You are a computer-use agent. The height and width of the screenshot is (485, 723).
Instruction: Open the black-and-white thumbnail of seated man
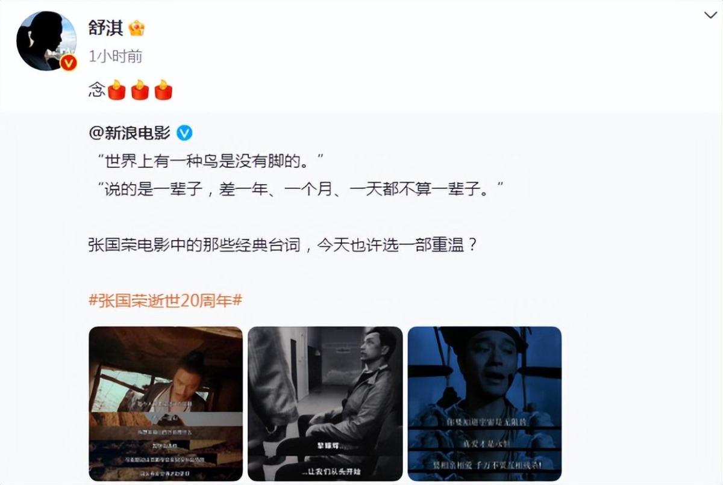click(x=325, y=403)
